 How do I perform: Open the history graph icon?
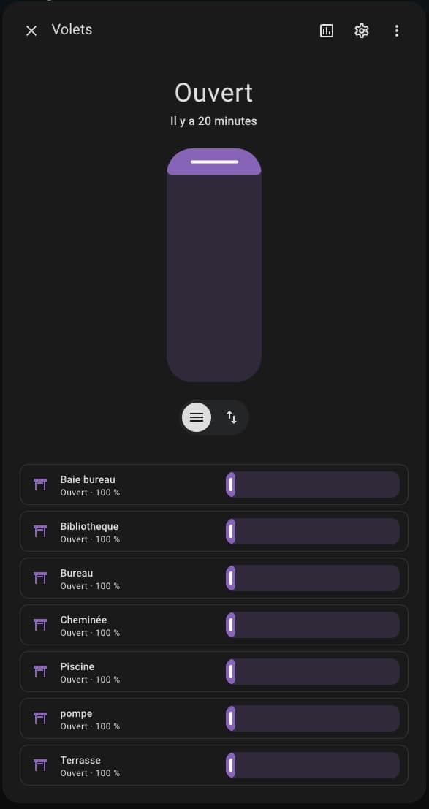[x=326, y=31]
